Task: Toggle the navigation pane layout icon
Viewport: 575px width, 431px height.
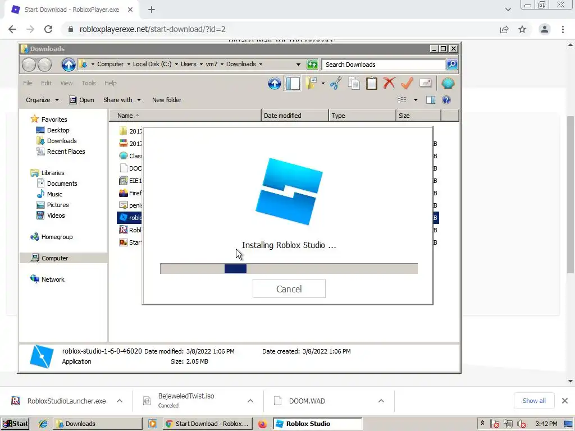Action: pos(293,84)
